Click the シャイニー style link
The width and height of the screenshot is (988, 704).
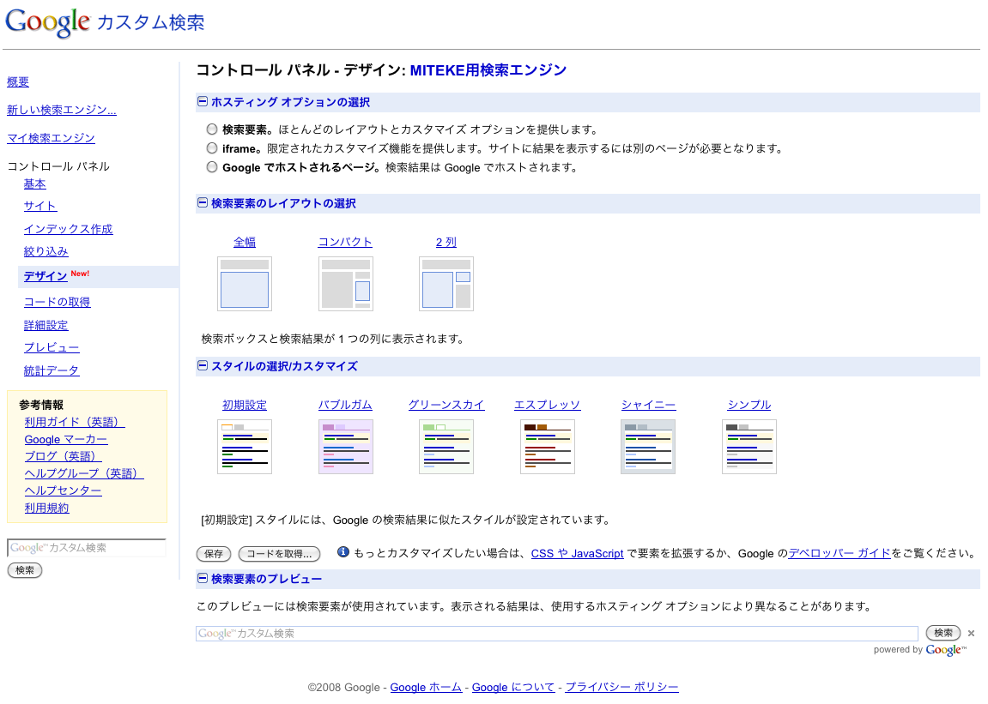pyautogui.click(x=648, y=405)
